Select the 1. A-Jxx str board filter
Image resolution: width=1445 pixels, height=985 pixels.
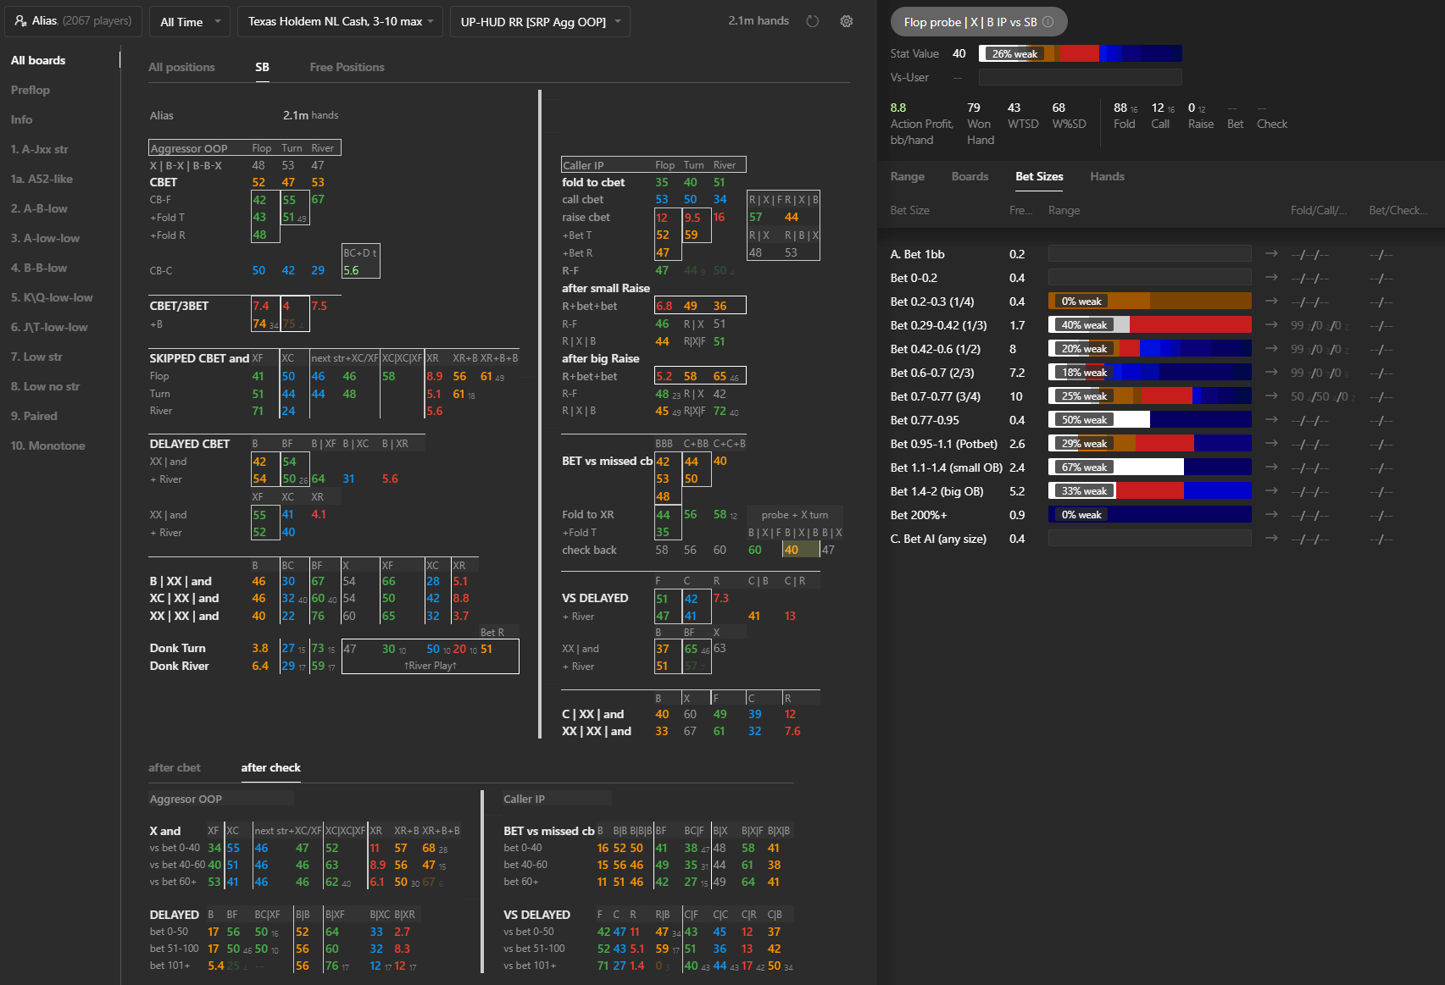tap(39, 149)
